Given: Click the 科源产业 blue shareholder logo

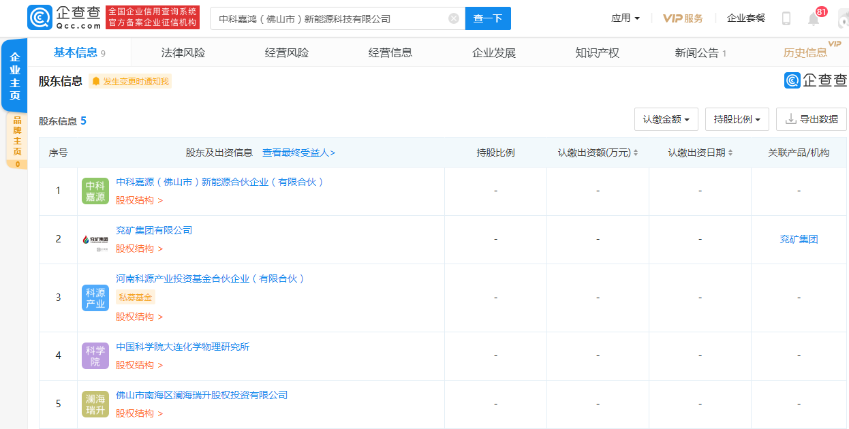Looking at the screenshot, I should pos(95,298).
